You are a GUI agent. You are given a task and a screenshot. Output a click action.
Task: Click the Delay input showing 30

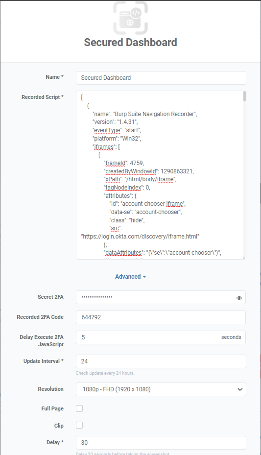pyautogui.click(x=161, y=443)
